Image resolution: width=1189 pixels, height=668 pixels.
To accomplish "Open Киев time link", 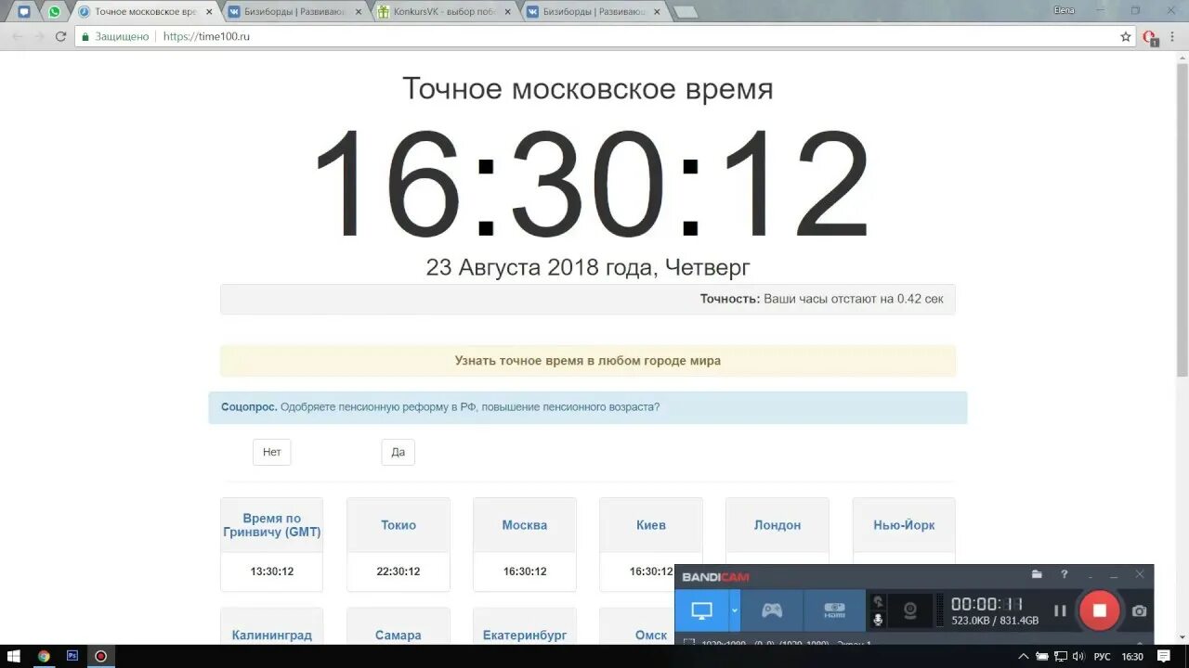I will 650,525.
